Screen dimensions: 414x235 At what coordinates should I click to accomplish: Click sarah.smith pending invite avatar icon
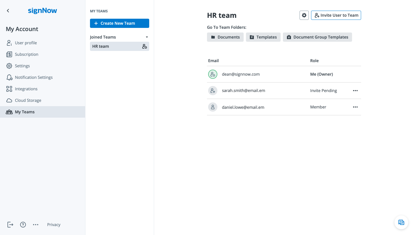click(x=213, y=91)
